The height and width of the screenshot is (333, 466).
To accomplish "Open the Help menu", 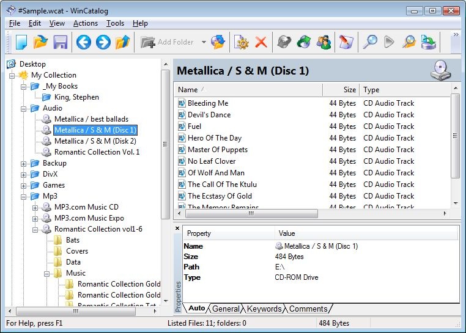I will (x=140, y=23).
